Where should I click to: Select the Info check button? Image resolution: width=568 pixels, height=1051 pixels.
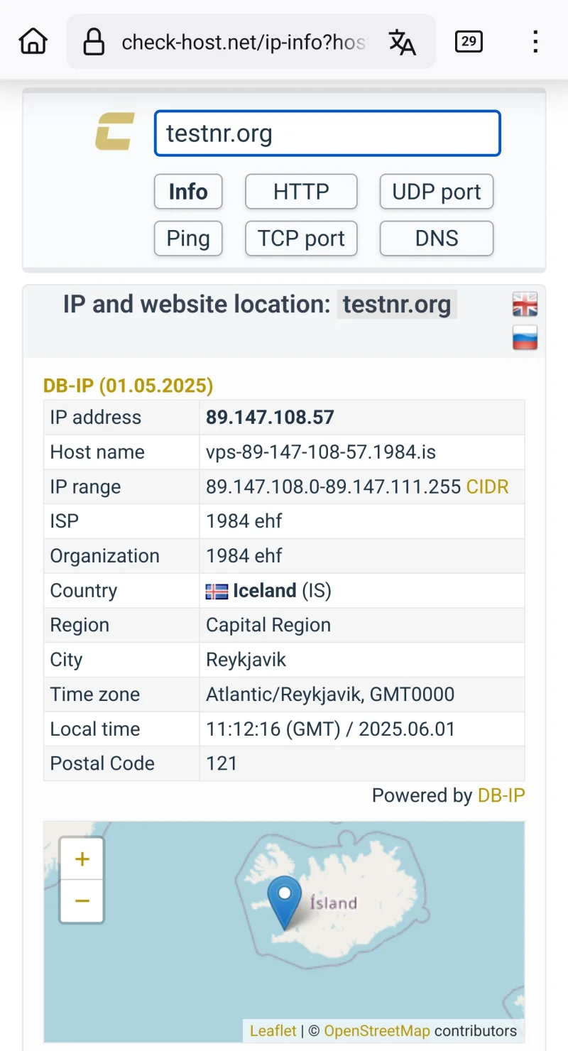coord(188,192)
